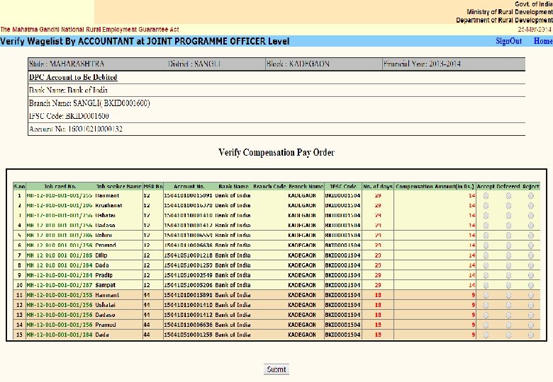Click job card MH-12-010-001-001/287 for Sampat
Screen dimensions: 553x382
point(60,285)
